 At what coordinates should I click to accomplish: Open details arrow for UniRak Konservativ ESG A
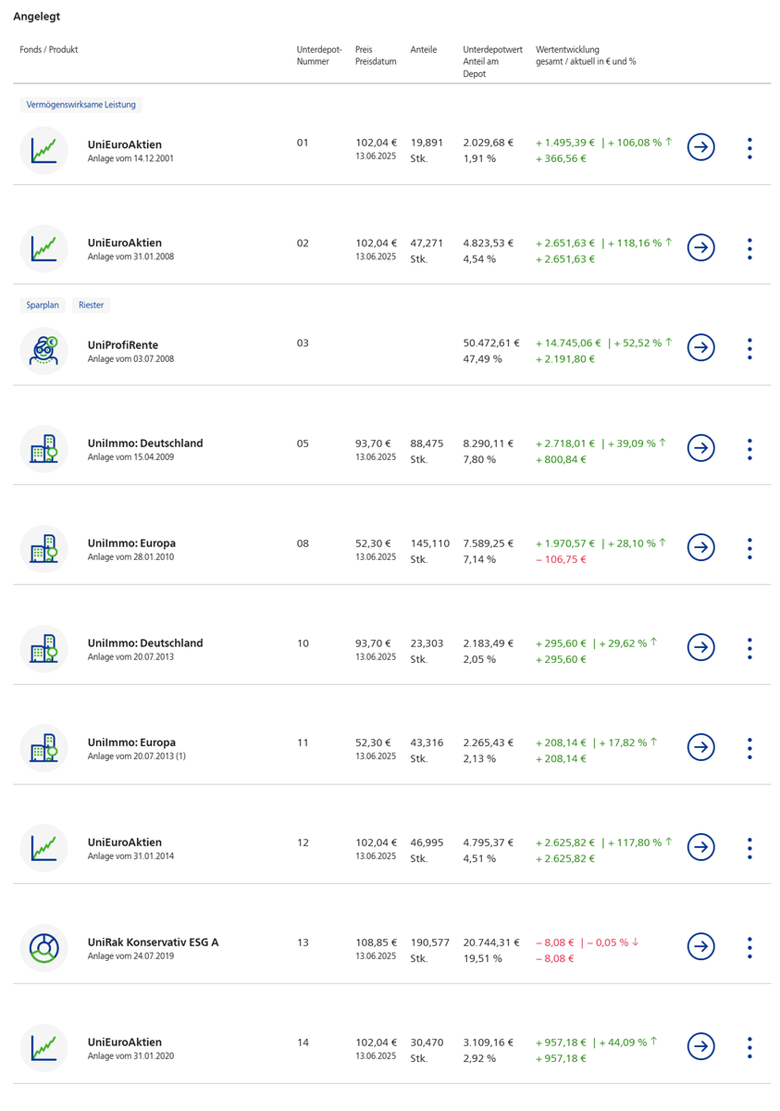(x=701, y=946)
